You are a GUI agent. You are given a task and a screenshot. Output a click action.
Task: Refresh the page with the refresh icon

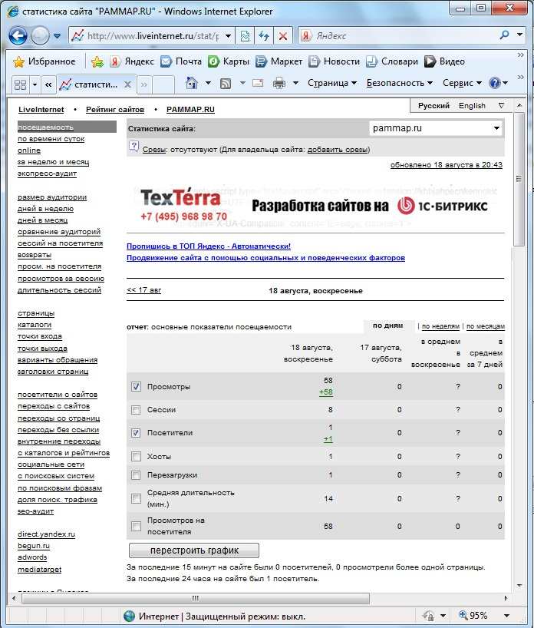click(x=263, y=36)
